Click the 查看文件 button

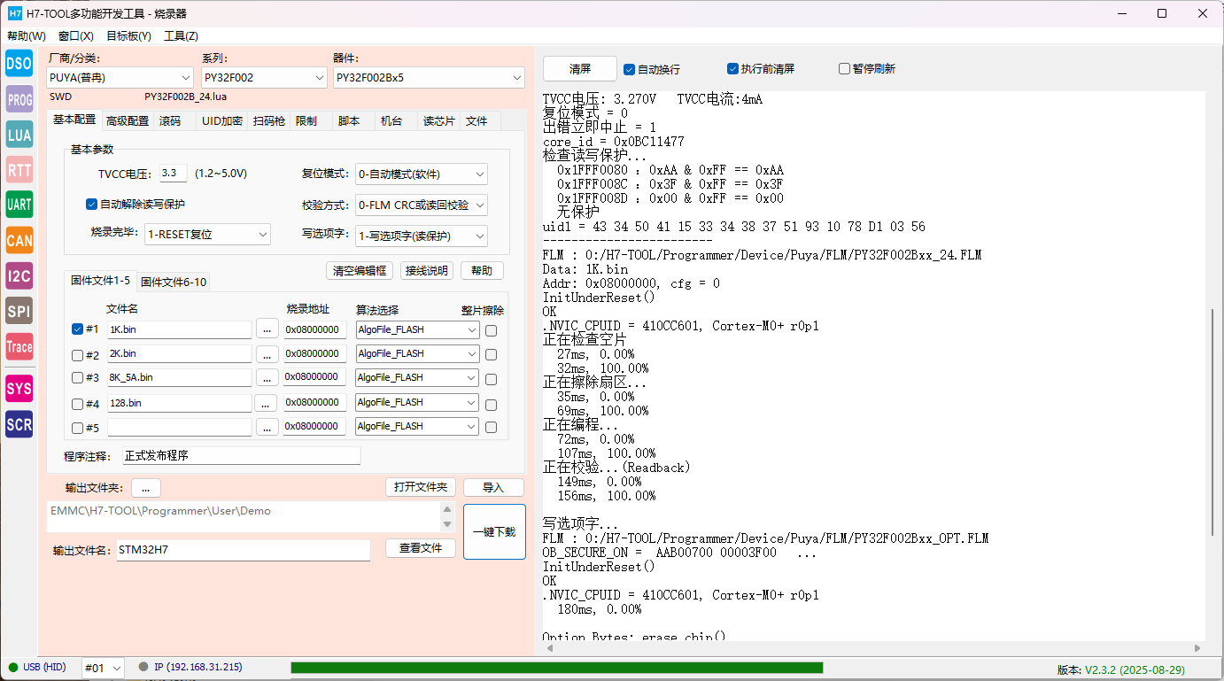421,549
